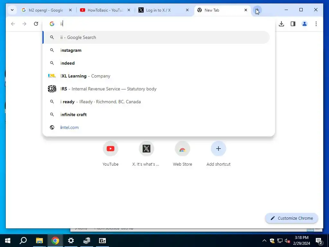Select the IXL Learning Company suggestion

coord(156,76)
